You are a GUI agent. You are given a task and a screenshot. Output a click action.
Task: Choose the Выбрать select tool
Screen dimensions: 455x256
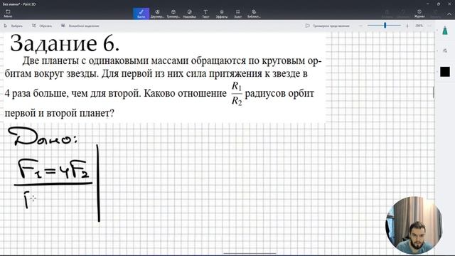pos(14,26)
